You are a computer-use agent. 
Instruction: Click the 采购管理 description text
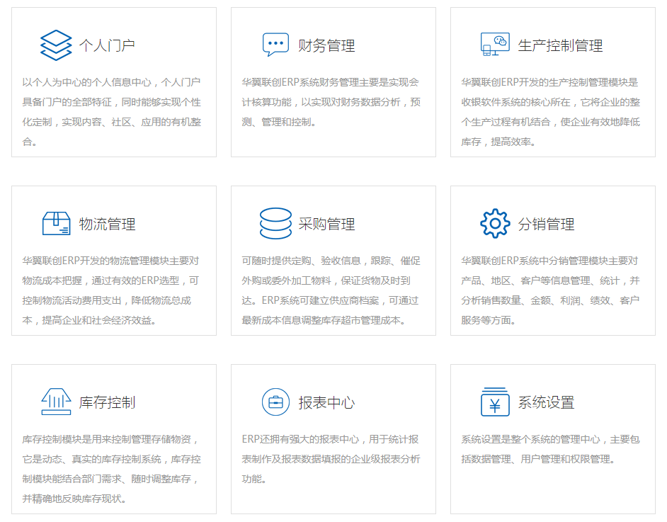click(x=331, y=290)
